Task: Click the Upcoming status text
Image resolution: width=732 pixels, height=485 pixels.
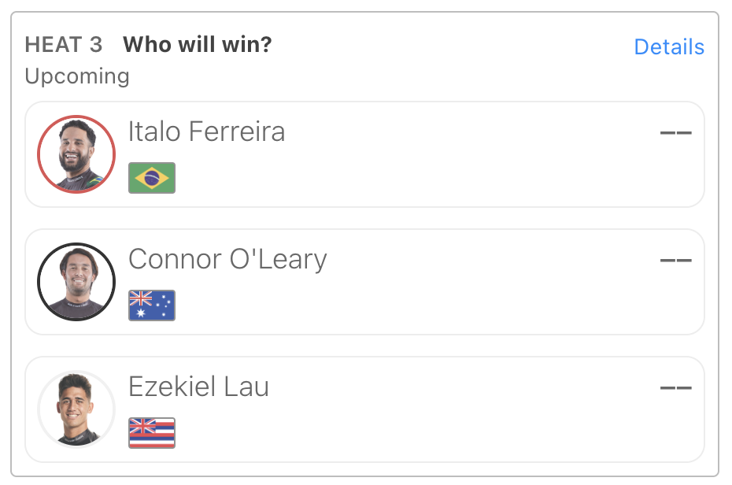Action: 77,76
